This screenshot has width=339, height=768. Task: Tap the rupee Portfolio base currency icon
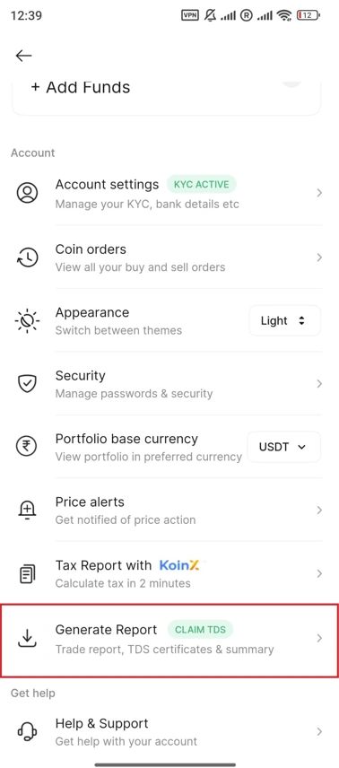[28, 447]
